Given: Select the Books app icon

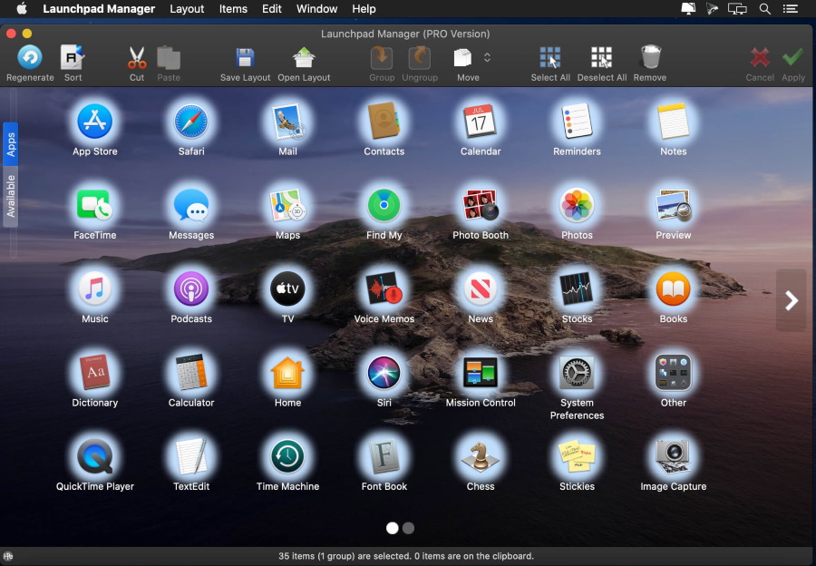Looking at the screenshot, I should pyautogui.click(x=674, y=289).
